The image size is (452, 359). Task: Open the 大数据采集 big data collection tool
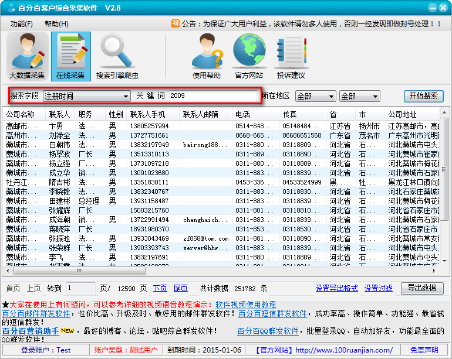click(27, 56)
